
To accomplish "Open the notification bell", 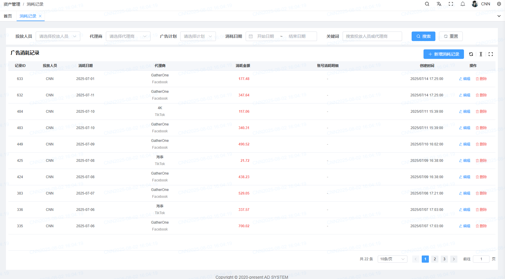I will (x=463, y=4).
